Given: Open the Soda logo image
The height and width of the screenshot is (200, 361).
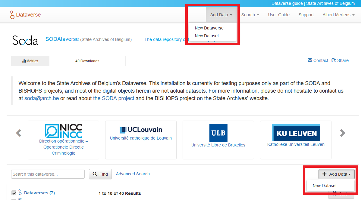Looking at the screenshot, I should click(25, 40).
